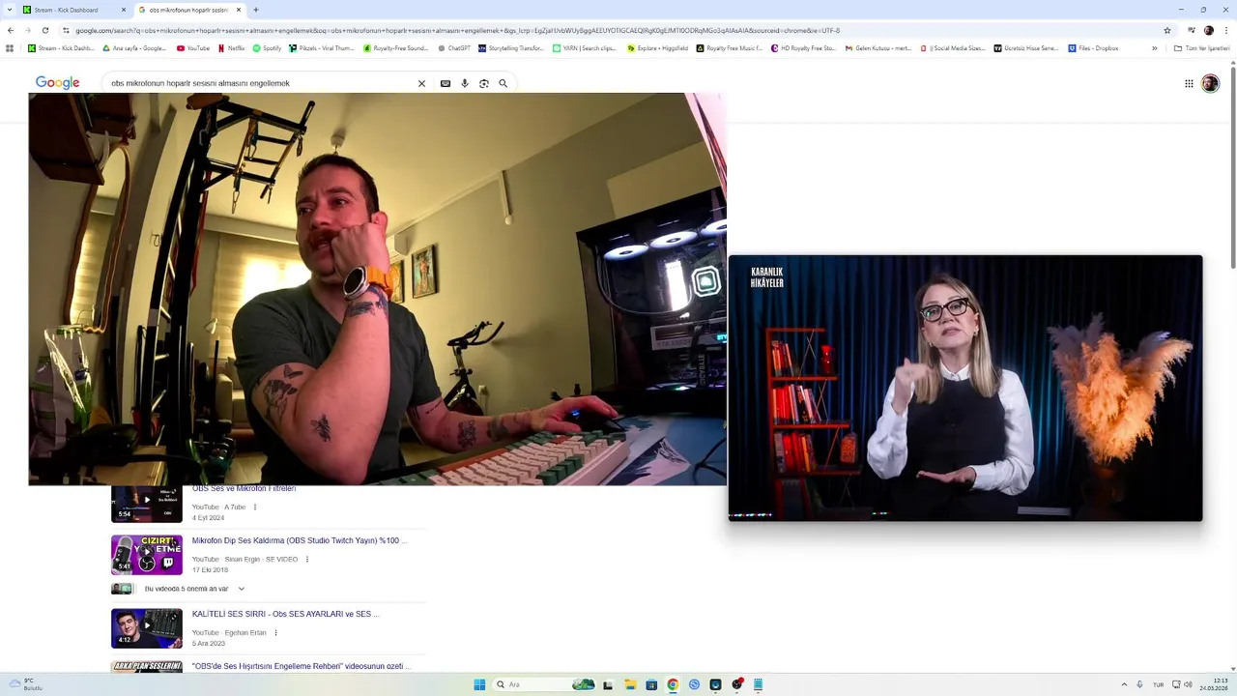The image size is (1237, 696).
Task: Close the obs mikrofonun search tab
Action: tap(239, 10)
